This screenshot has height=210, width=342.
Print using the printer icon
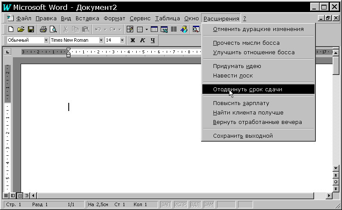(x=43, y=29)
